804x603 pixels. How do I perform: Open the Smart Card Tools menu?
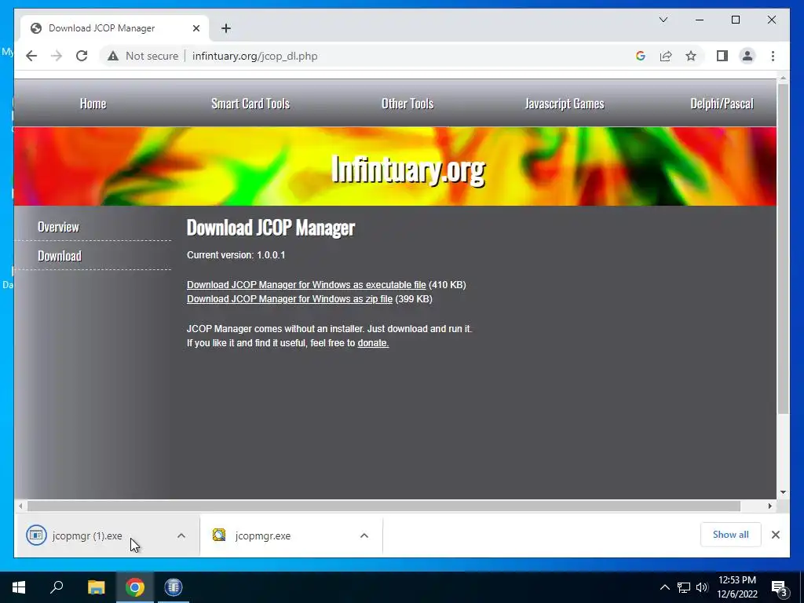(250, 104)
